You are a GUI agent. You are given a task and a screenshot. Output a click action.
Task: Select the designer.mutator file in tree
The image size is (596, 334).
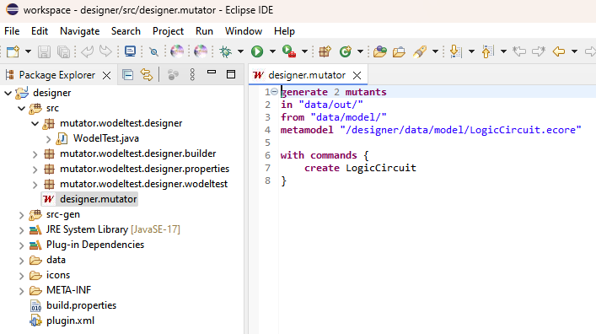click(x=89, y=199)
